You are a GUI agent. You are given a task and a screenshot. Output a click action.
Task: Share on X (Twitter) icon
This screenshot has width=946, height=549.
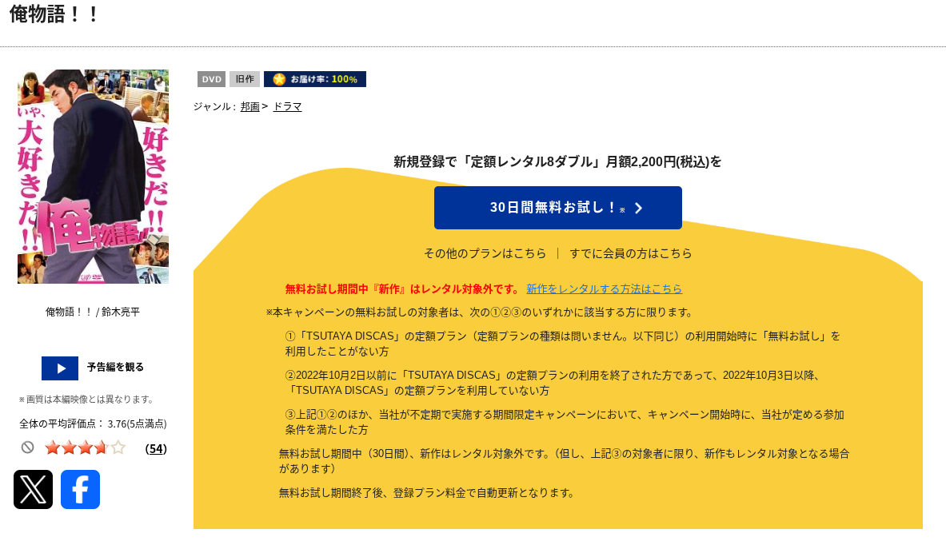coord(33,489)
